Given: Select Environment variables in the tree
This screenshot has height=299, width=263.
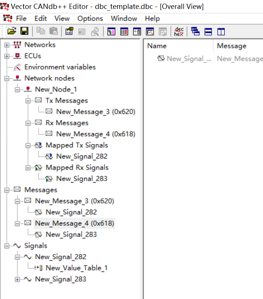Looking at the screenshot, I should [x=60, y=67].
